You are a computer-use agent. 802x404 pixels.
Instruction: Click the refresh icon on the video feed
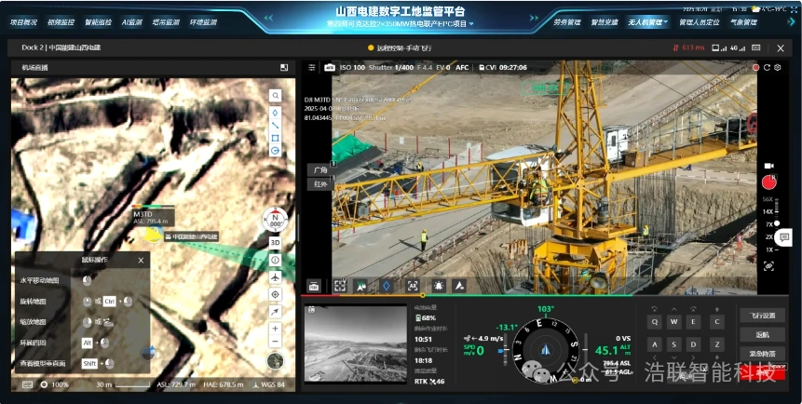[x=767, y=68]
